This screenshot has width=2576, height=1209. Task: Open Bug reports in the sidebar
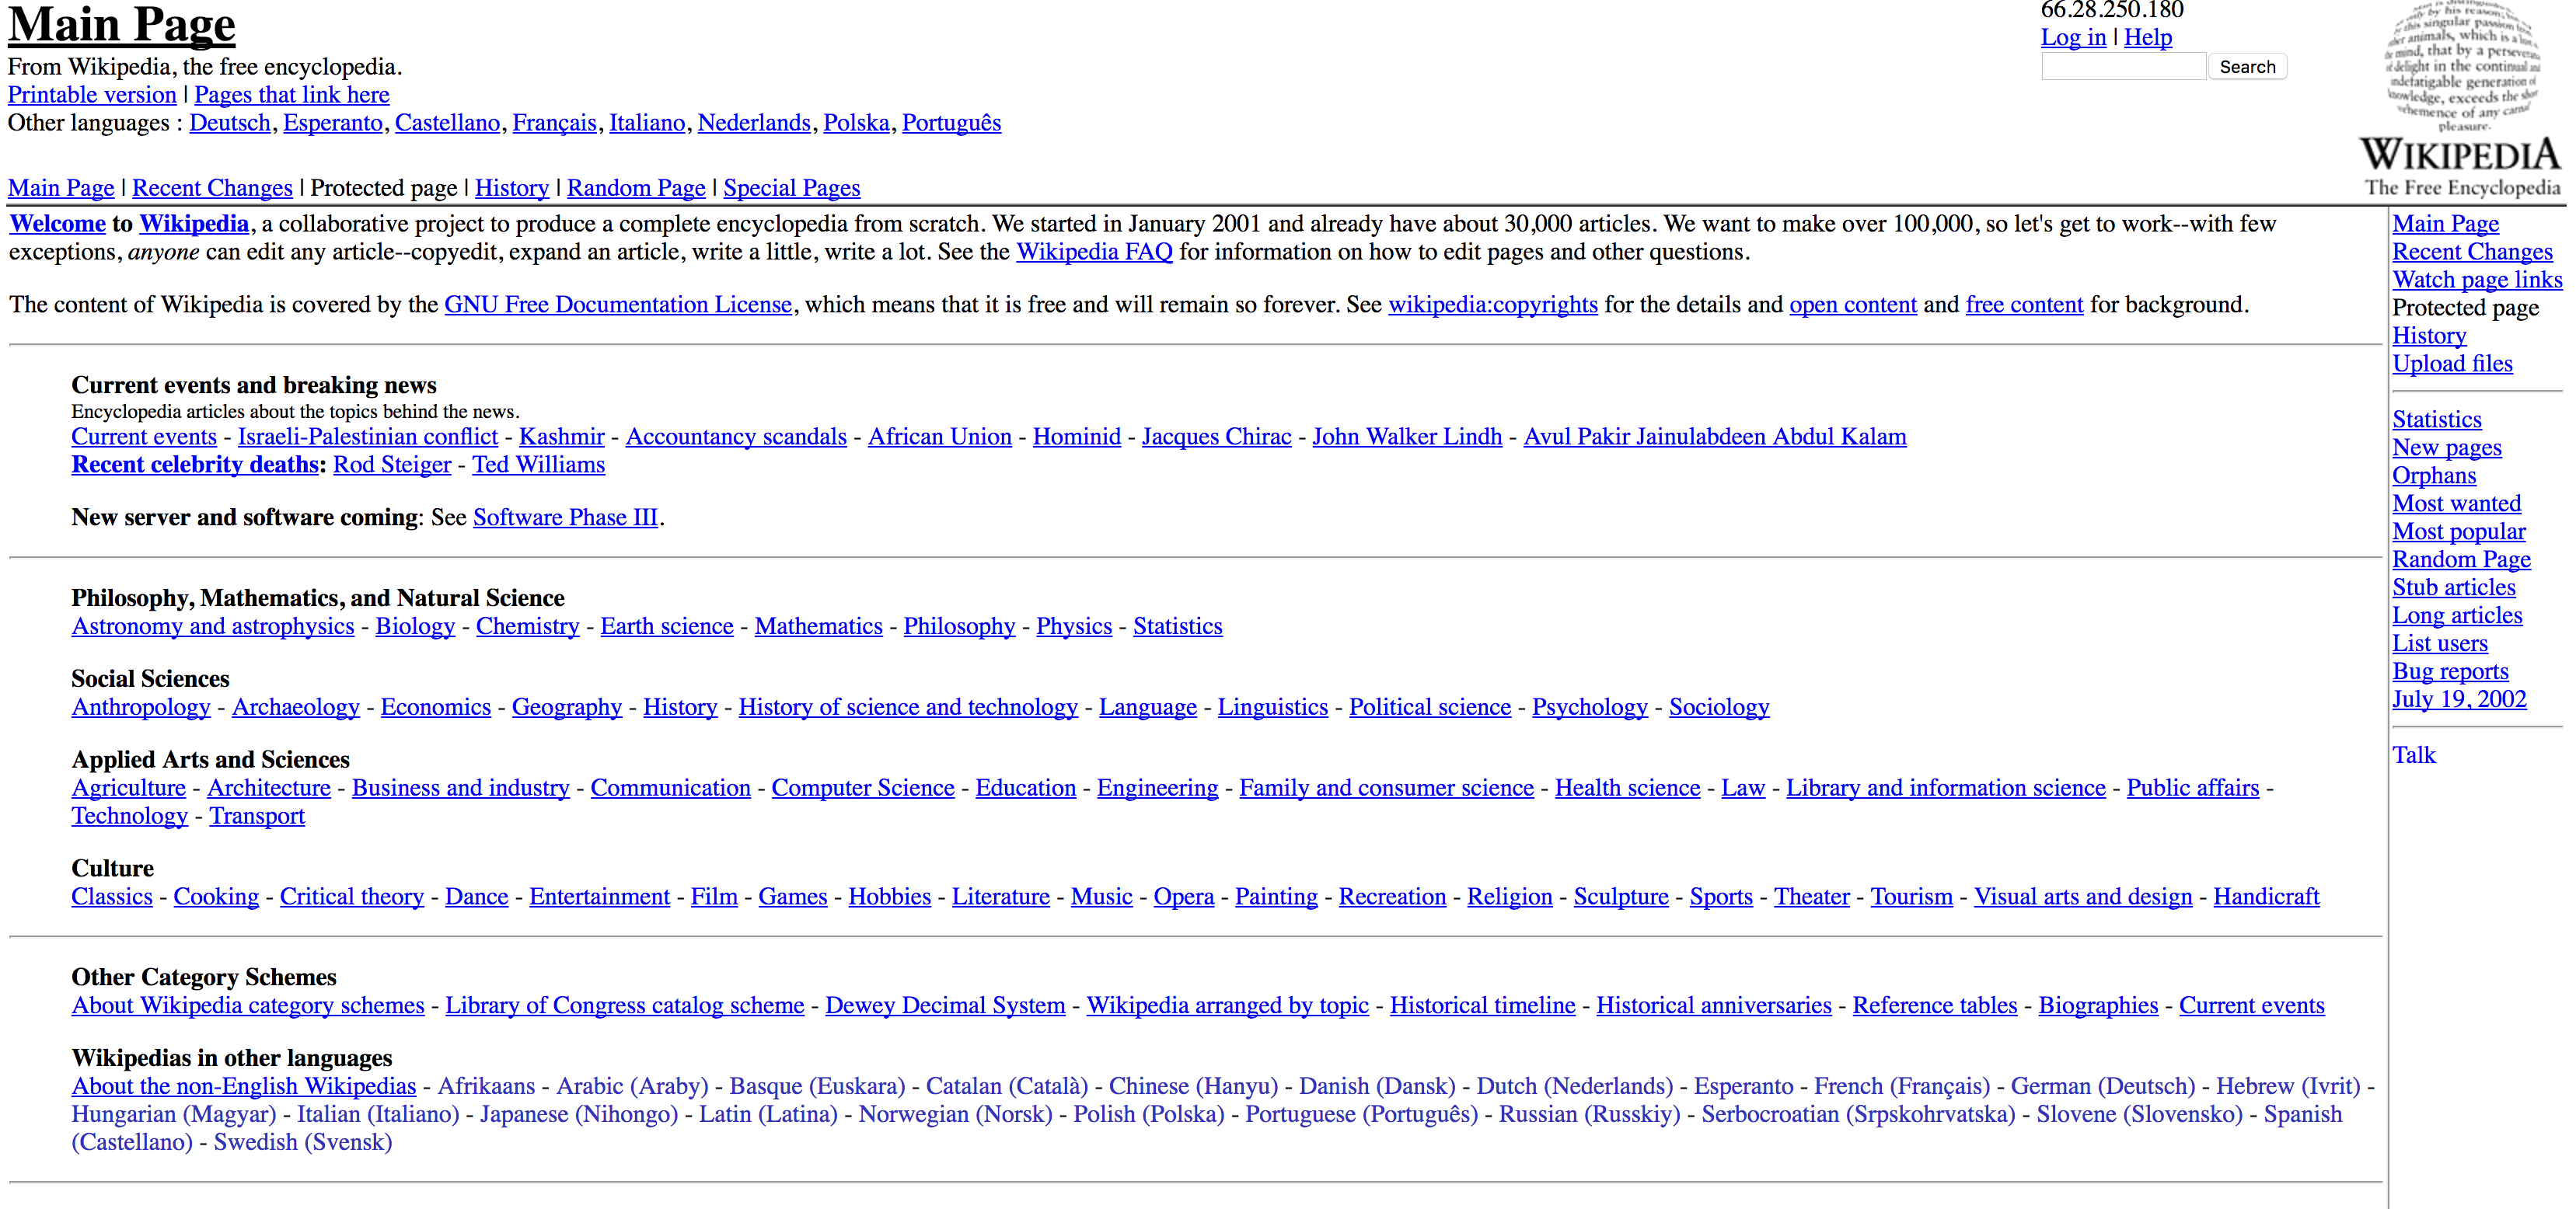click(x=2450, y=672)
